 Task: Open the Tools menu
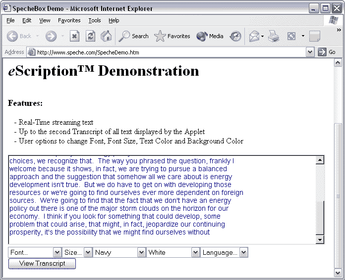[x=95, y=20]
